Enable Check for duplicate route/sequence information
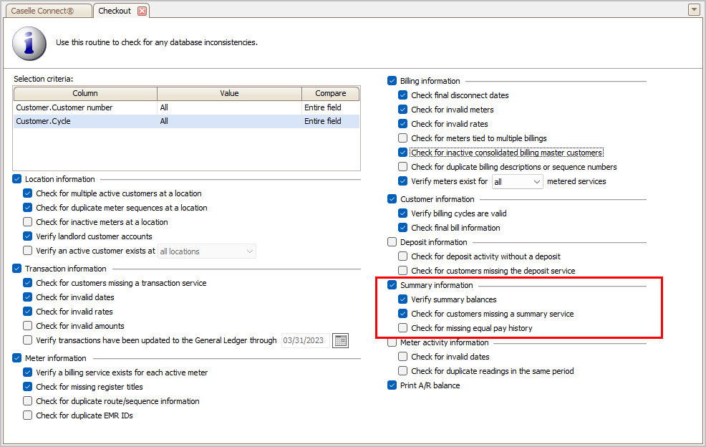Image resolution: width=706 pixels, height=447 pixels. 28,401
